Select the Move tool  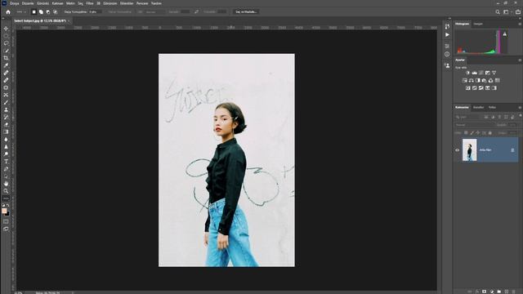6,29
